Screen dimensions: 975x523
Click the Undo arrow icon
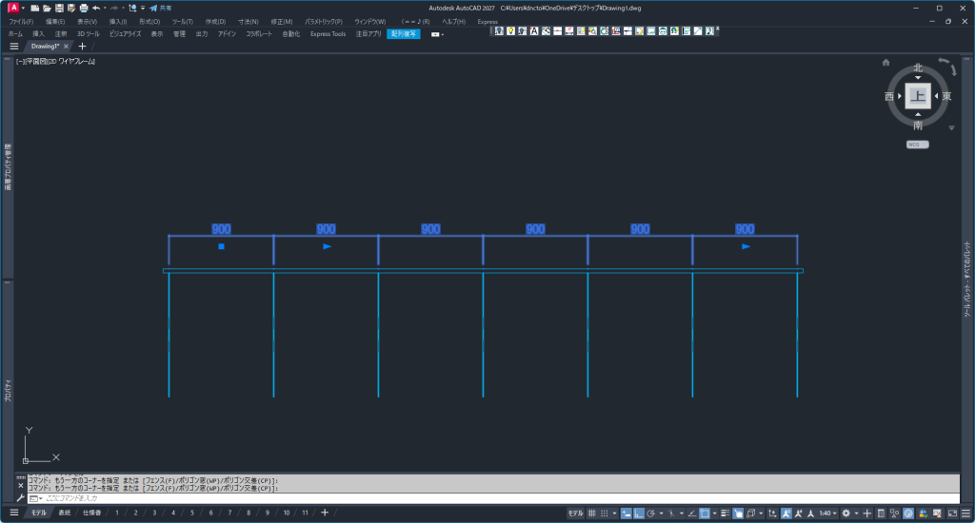tap(96, 8)
